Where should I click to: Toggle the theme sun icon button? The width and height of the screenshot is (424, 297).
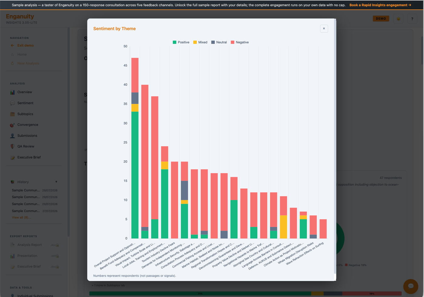[x=398, y=19]
